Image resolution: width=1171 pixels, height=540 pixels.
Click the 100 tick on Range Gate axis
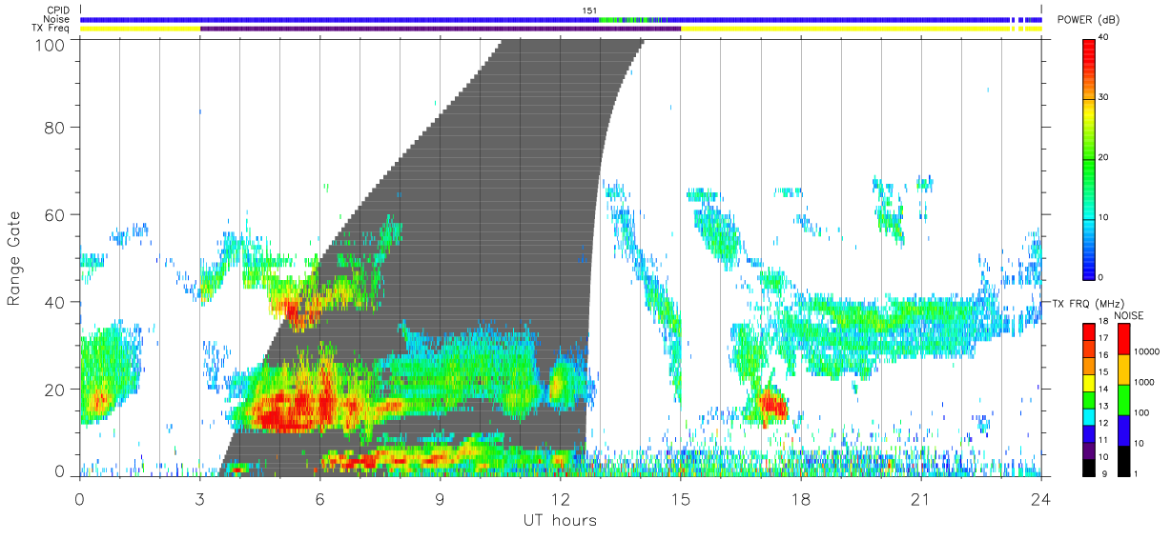pyautogui.click(x=51, y=45)
